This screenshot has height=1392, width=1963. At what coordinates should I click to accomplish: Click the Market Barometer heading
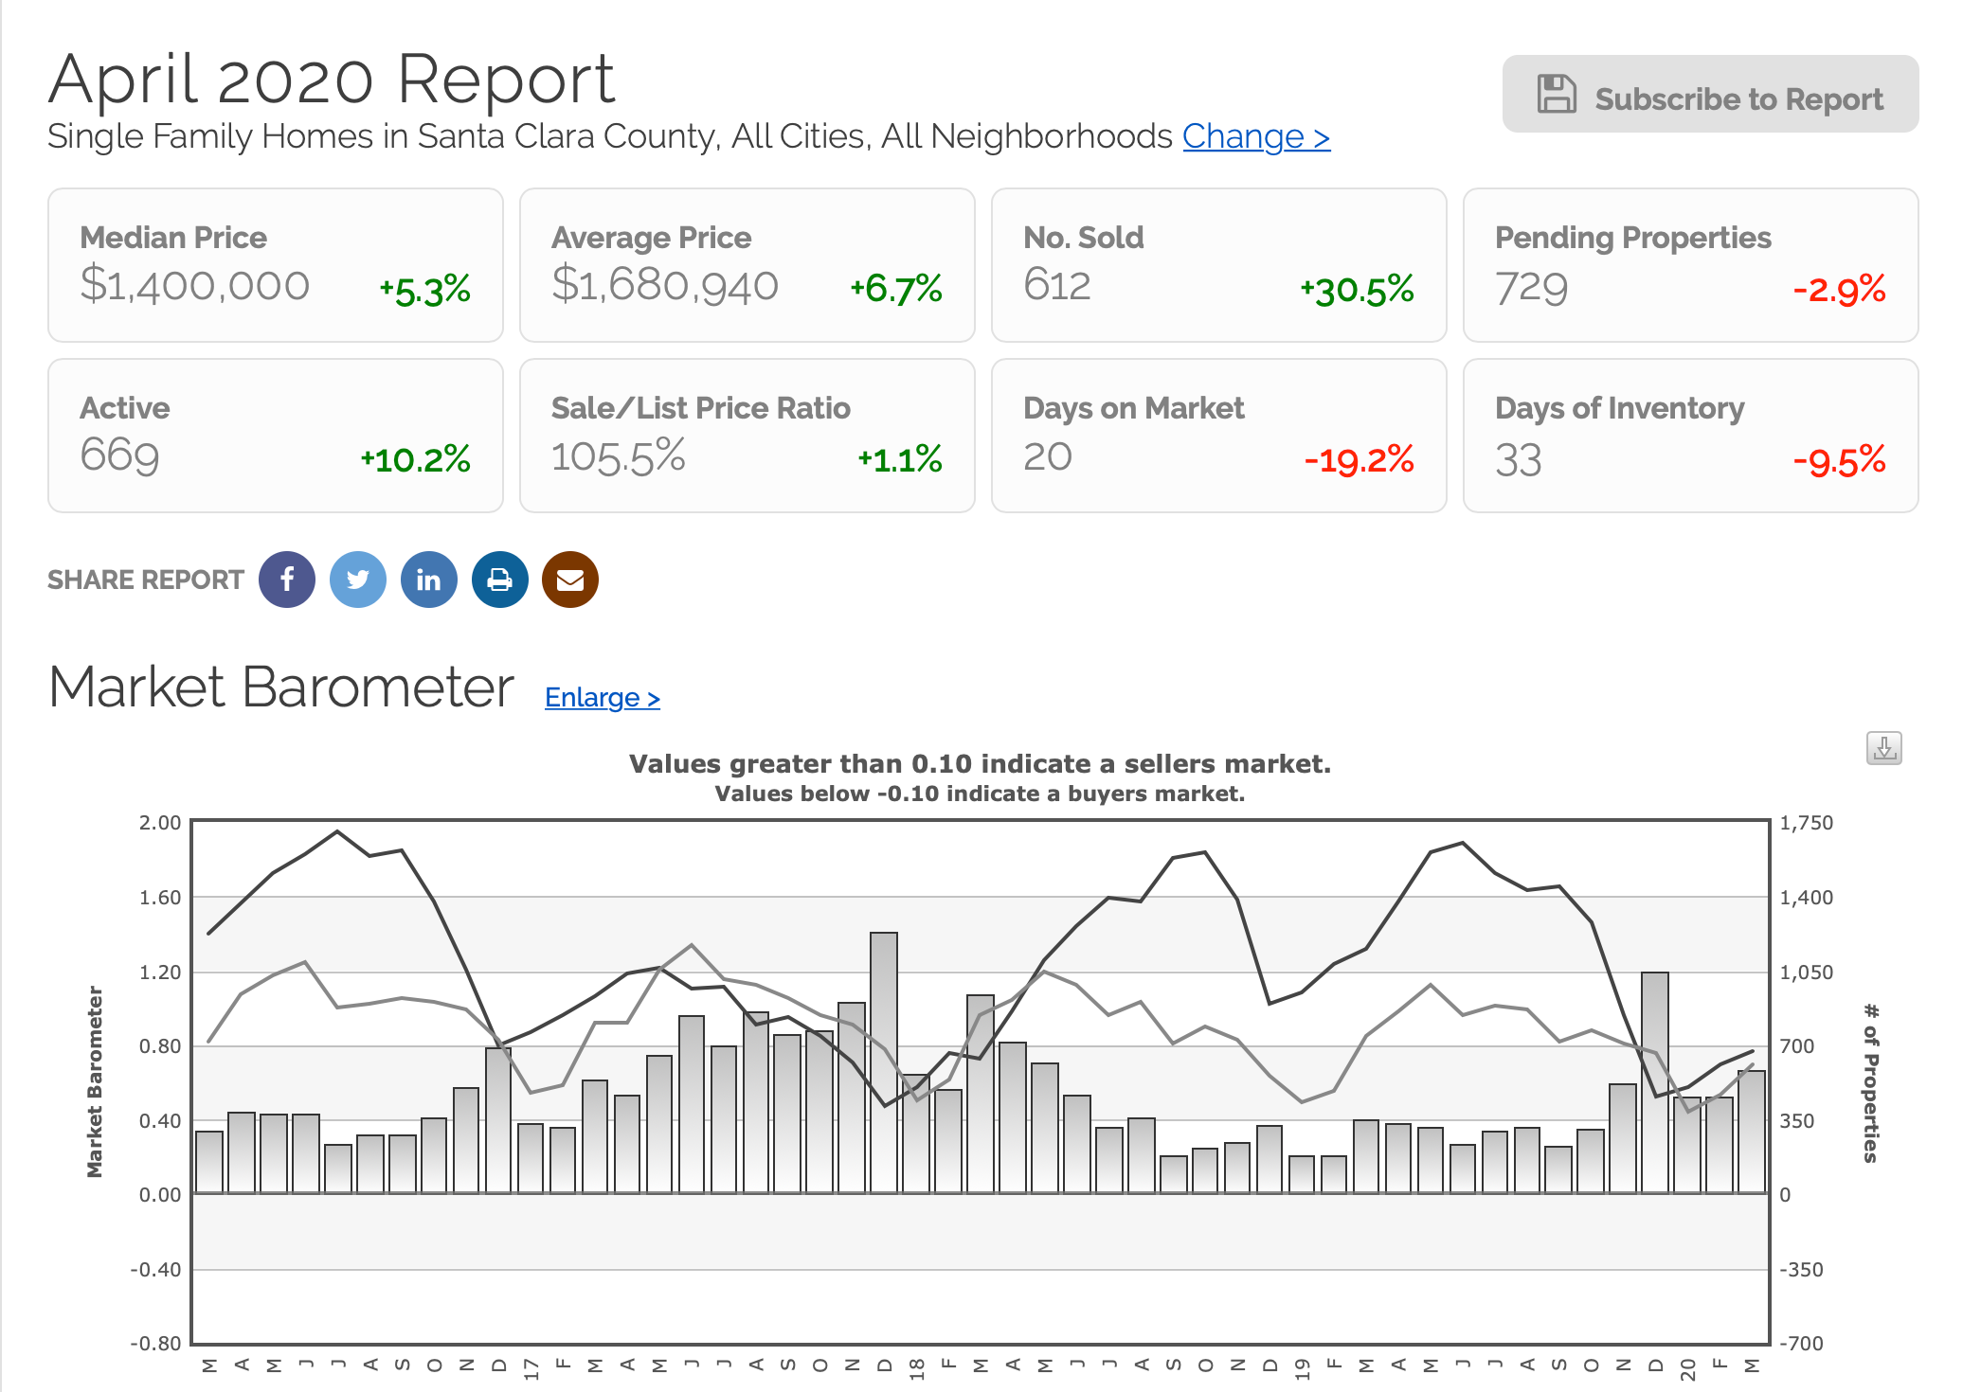tap(281, 687)
